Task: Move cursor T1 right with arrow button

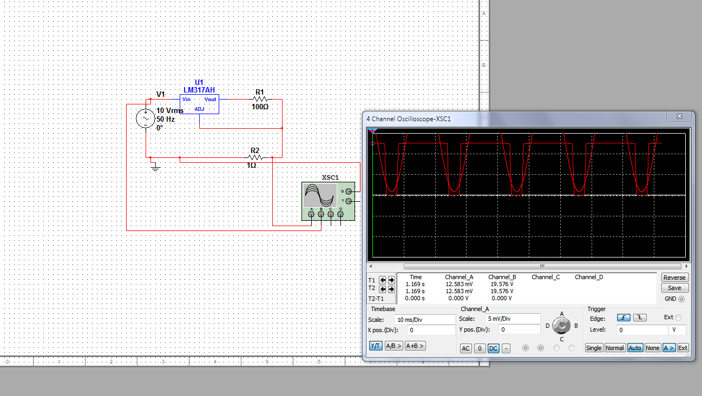Action: [391, 280]
